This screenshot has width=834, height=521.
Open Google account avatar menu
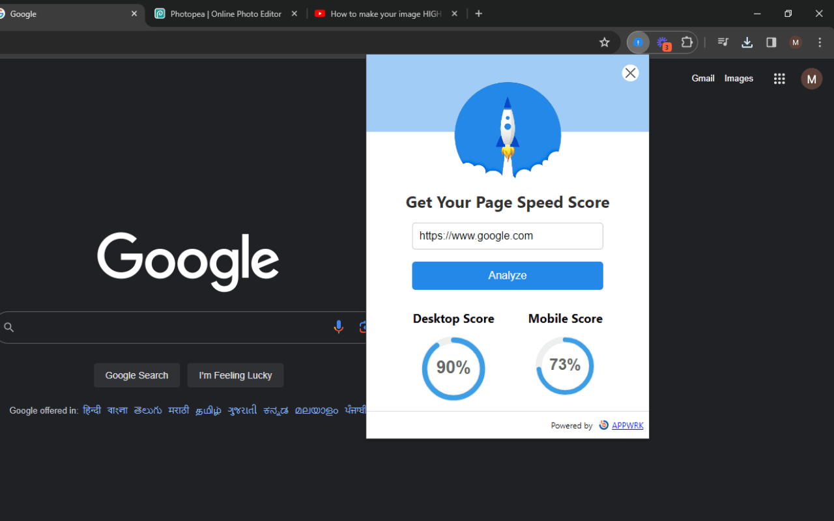click(x=811, y=79)
